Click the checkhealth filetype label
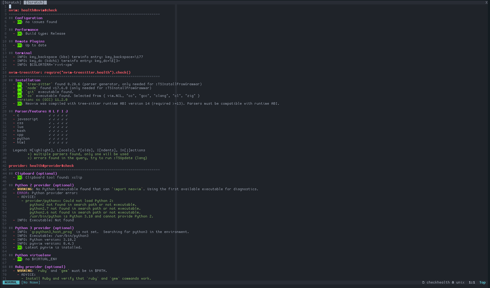Viewport: 490px width, 288px height. 438,282
